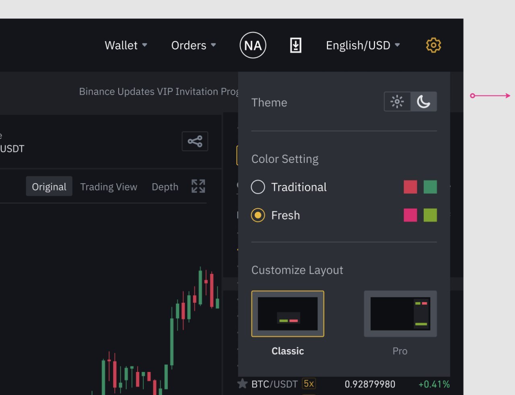The width and height of the screenshot is (515, 395).
Task: Click the download app icon
Action: coord(296,45)
